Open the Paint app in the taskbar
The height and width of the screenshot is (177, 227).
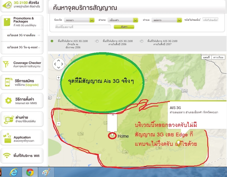click(x=46, y=172)
